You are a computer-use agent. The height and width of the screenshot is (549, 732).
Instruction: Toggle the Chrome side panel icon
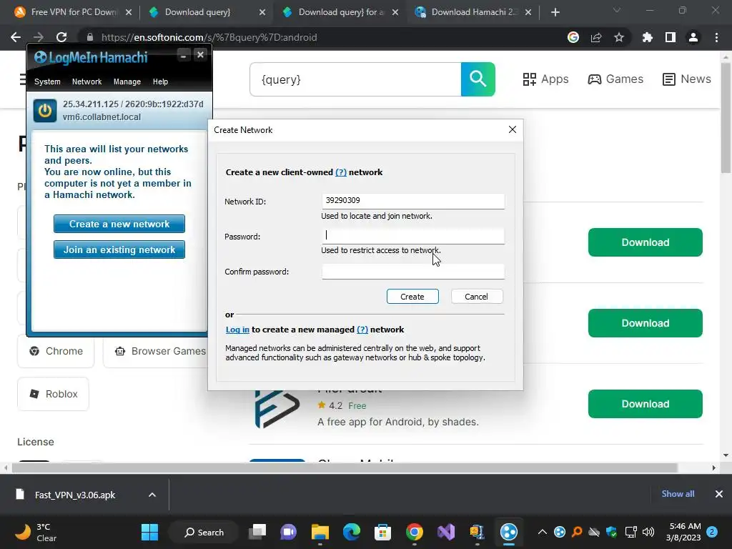coord(671,37)
